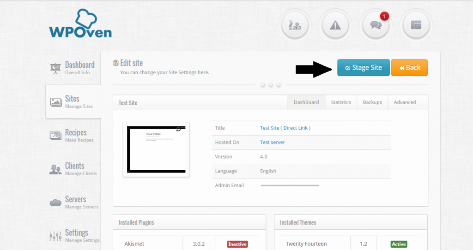
Task: Click the WPOven logo
Action: pyautogui.click(x=80, y=24)
